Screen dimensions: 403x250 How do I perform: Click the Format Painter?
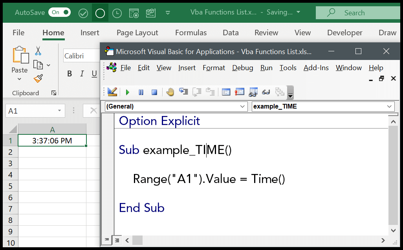tap(38, 78)
